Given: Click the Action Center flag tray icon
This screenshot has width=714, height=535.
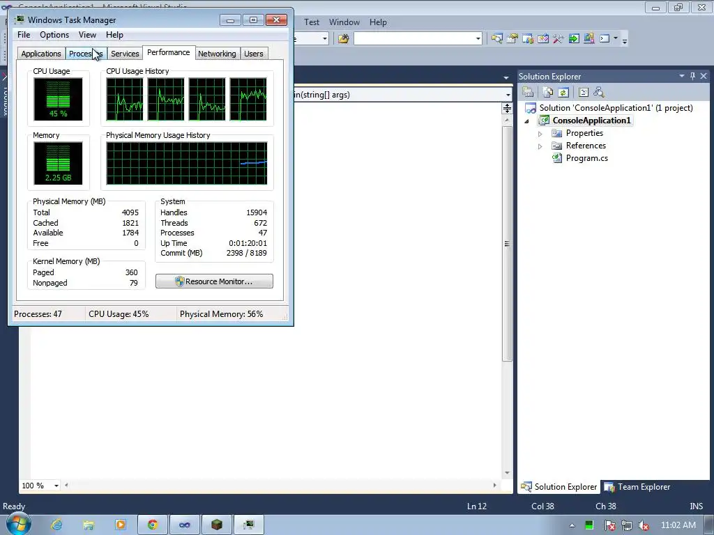Looking at the screenshot, I should (609, 525).
